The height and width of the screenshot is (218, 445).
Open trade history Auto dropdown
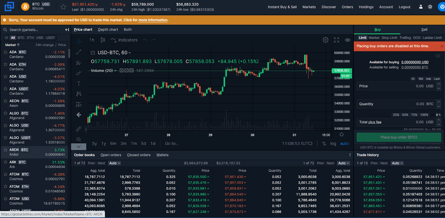pyautogui.click(x=397, y=163)
